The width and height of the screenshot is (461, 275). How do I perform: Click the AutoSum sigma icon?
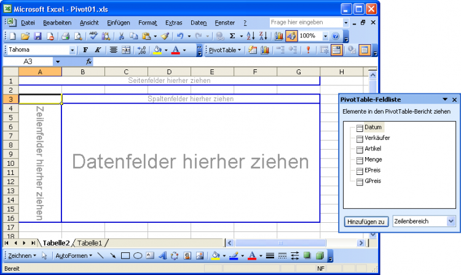(232, 36)
